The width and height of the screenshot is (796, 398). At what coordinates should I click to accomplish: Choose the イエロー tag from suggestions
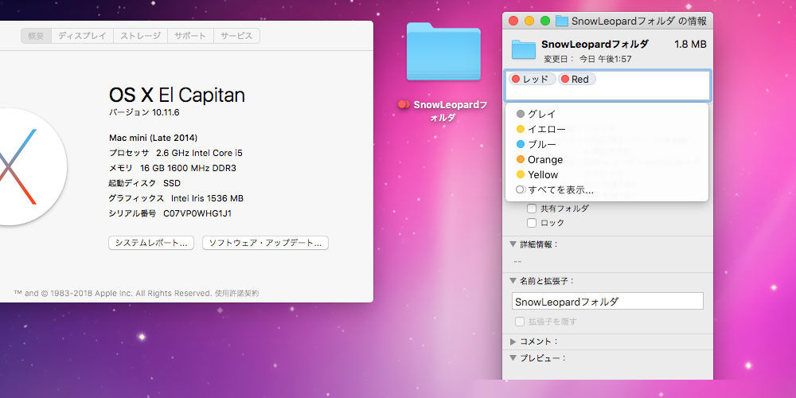(x=607, y=129)
